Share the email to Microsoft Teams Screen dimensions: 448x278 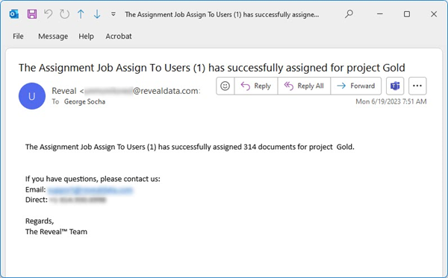(x=395, y=86)
